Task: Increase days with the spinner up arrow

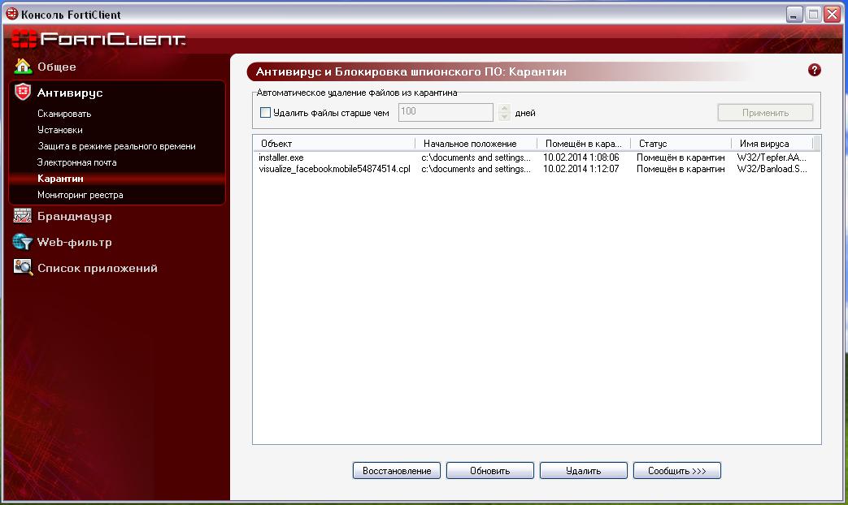Action: [x=505, y=108]
